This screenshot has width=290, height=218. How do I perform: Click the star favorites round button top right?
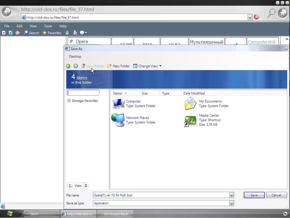click(x=283, y=13)
